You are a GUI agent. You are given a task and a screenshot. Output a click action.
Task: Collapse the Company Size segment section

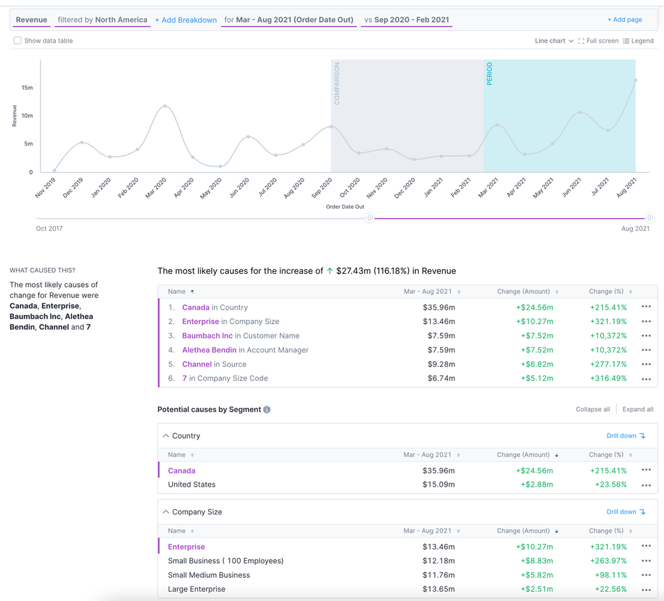[x=166, y=512]
